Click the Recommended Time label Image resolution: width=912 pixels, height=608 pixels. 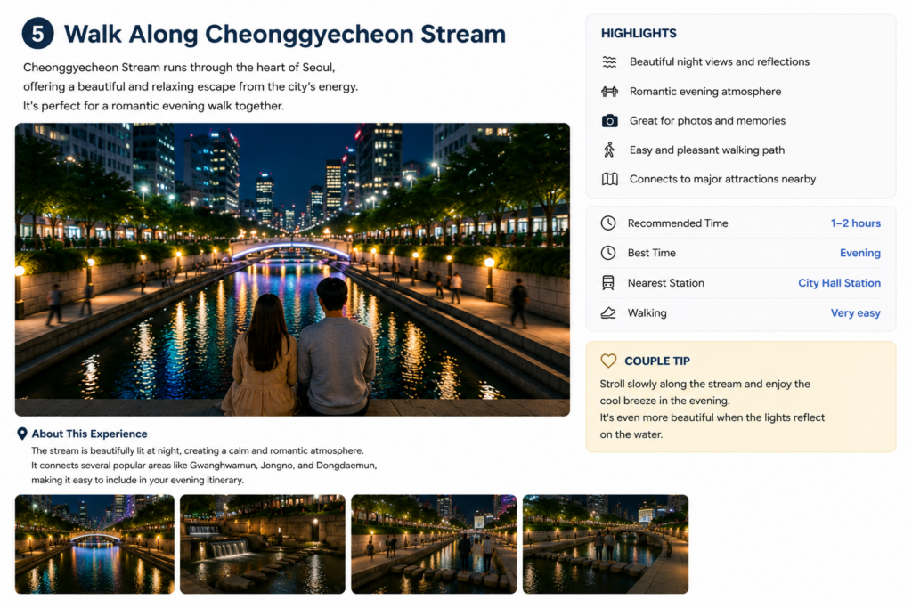tap(678, 223)
